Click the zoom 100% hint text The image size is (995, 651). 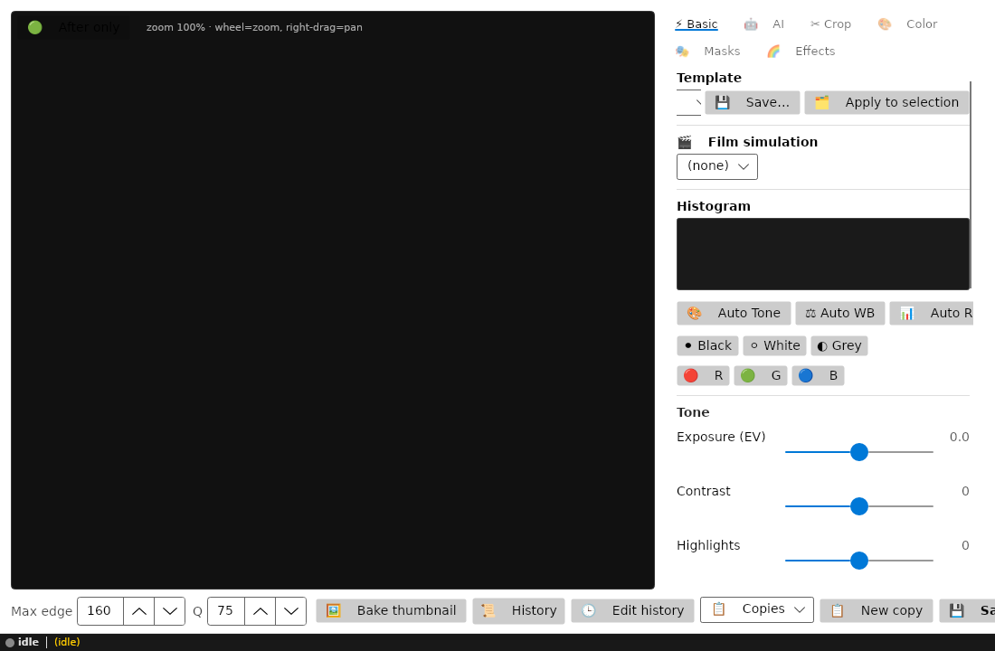[x=254, y=27]
